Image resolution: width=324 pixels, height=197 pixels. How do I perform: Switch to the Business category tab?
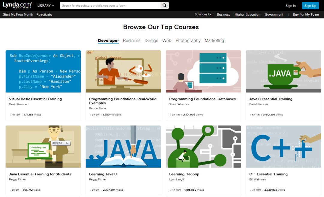pos(132,40)
